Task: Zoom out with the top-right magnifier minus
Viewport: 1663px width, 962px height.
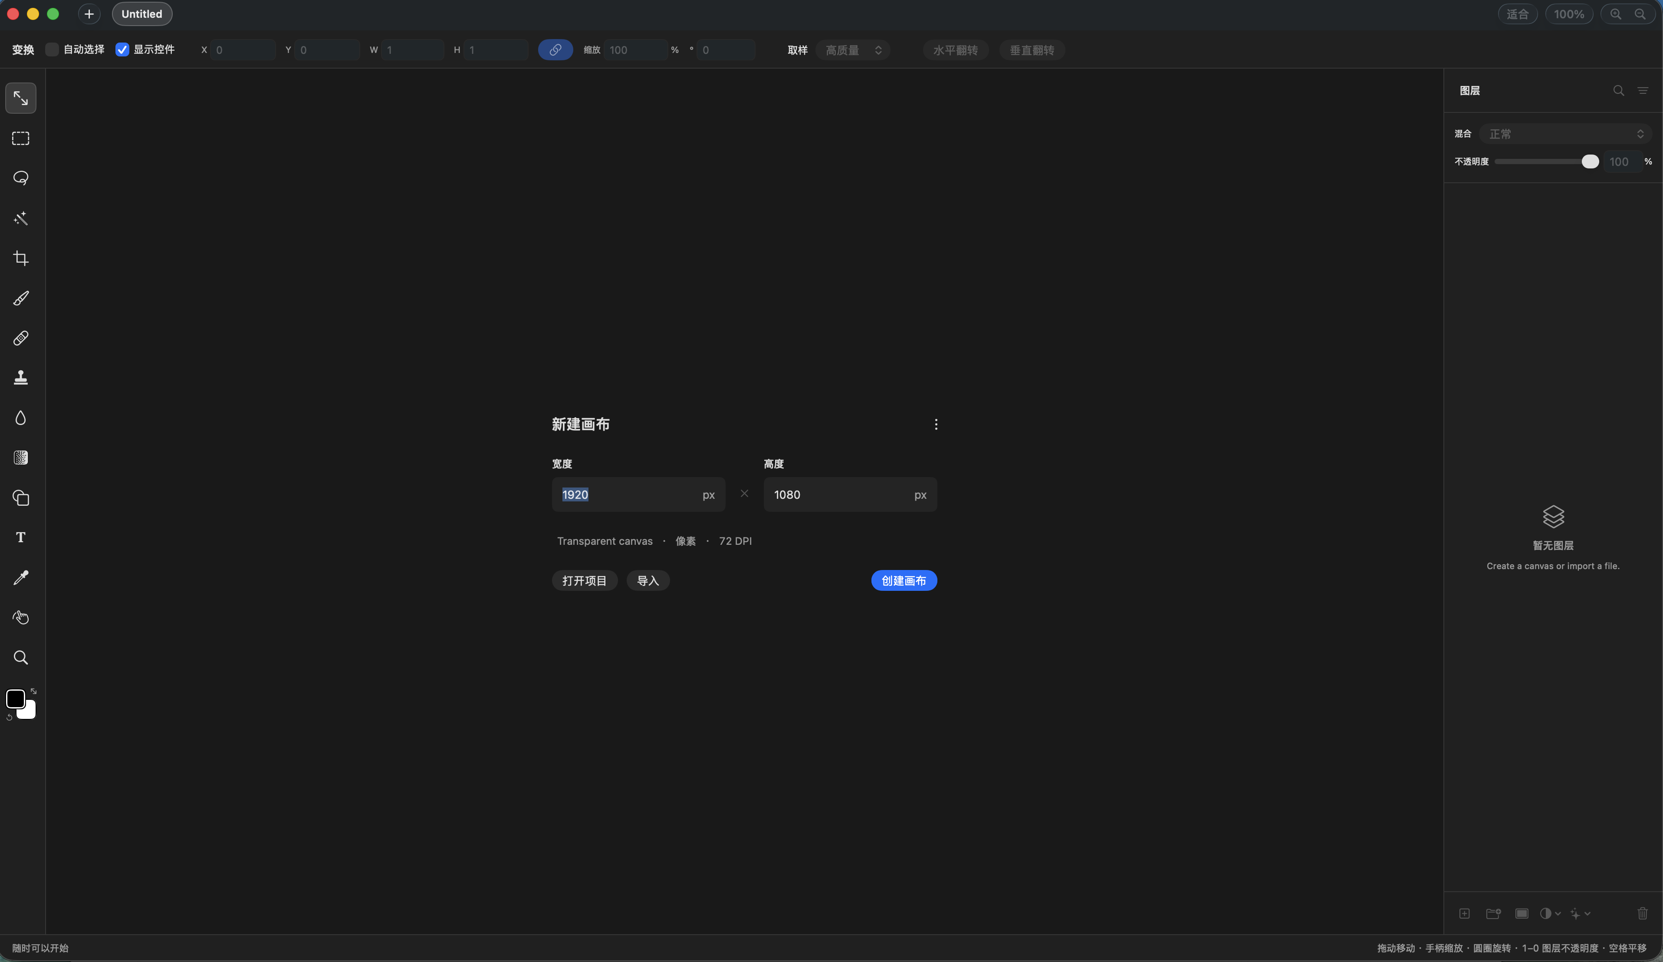Action: [1640, 14]
